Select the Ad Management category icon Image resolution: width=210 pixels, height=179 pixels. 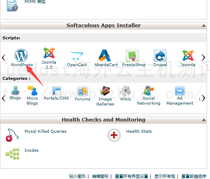(x=180, y=91)
